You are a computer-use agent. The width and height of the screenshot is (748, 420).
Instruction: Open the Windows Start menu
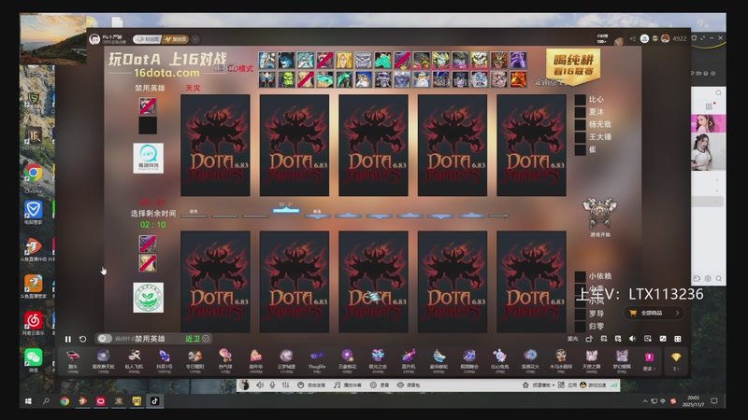[x=28, y=401]
